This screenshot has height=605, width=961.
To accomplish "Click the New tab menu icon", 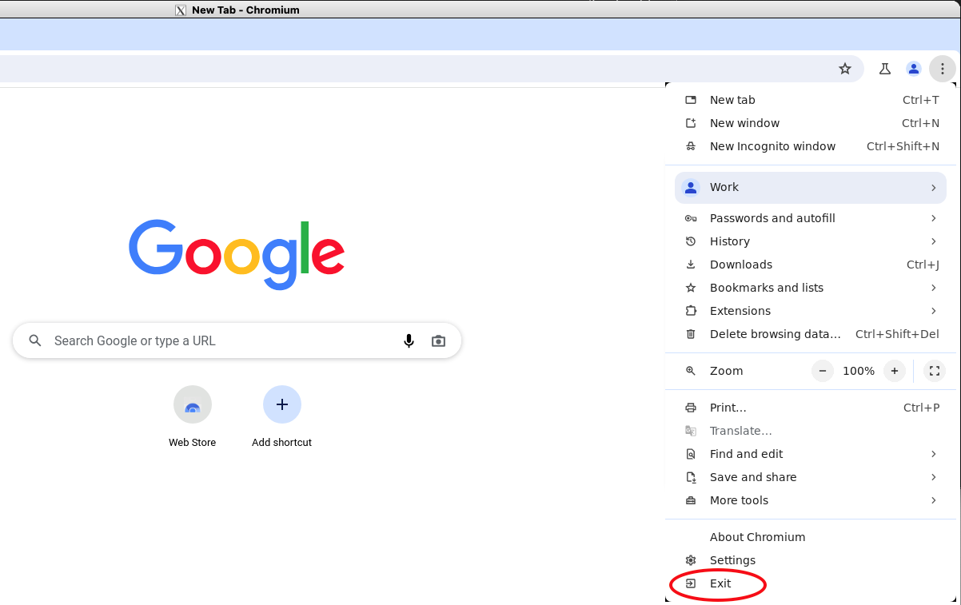I will pyautogui.click(x=691, y=100).
